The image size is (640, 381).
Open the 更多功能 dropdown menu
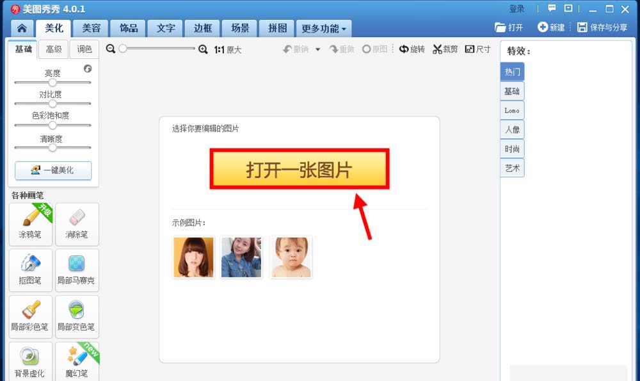[x=323, y=28]
